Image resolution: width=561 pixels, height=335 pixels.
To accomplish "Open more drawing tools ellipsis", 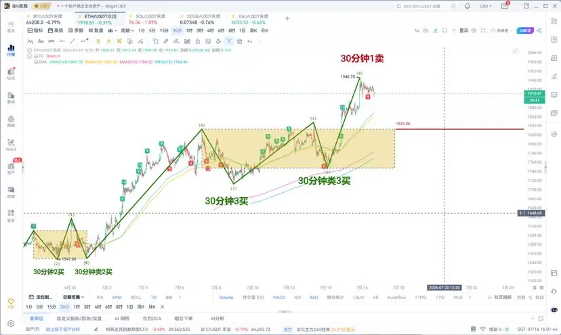I will click(x=84, y=41).
